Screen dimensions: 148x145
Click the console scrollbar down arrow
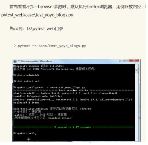point(137,139)
